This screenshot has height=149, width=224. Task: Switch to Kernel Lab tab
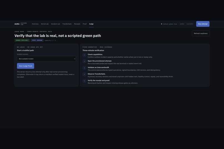[45, 24]
